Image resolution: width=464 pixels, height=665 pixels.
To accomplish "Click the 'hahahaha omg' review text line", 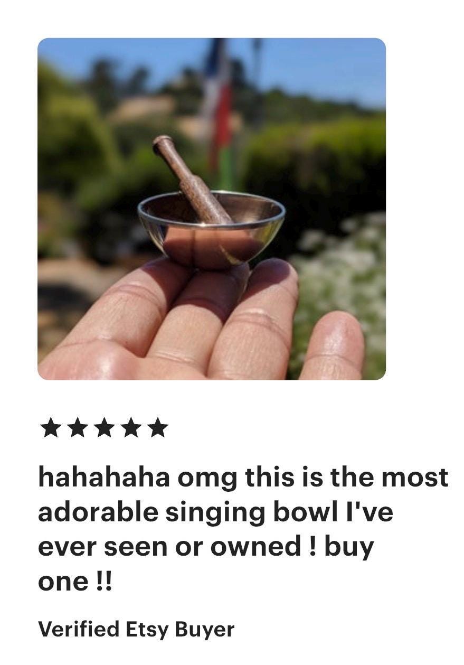I will (x=243, y=478).
